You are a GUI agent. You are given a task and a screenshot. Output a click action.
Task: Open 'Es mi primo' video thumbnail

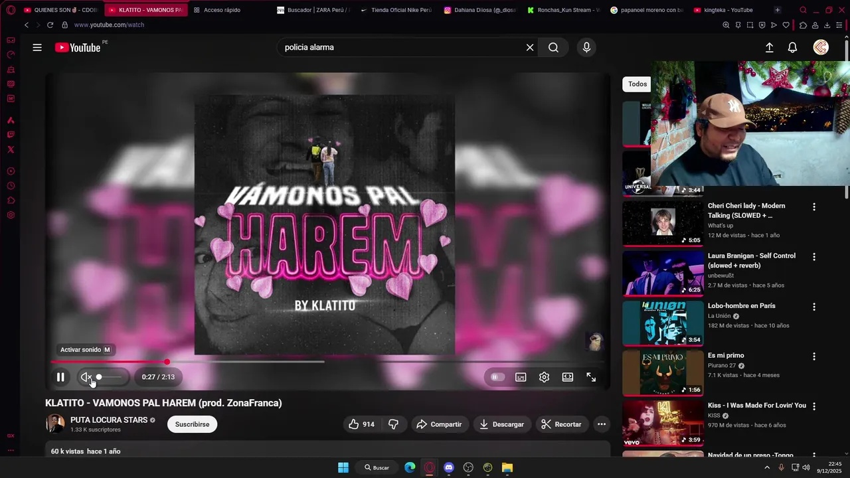[663, 373]
